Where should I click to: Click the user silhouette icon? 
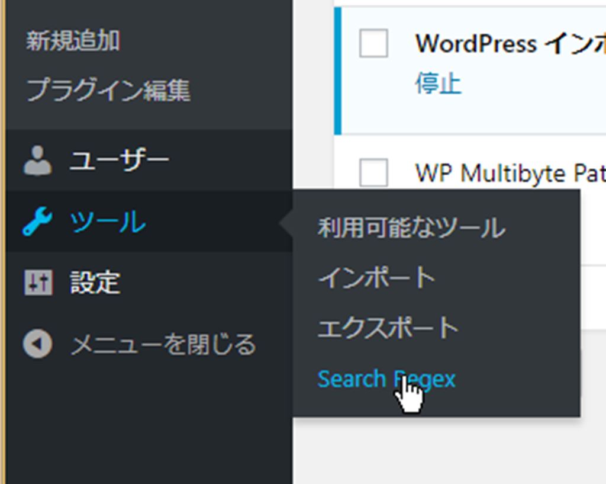pos(37,161)
